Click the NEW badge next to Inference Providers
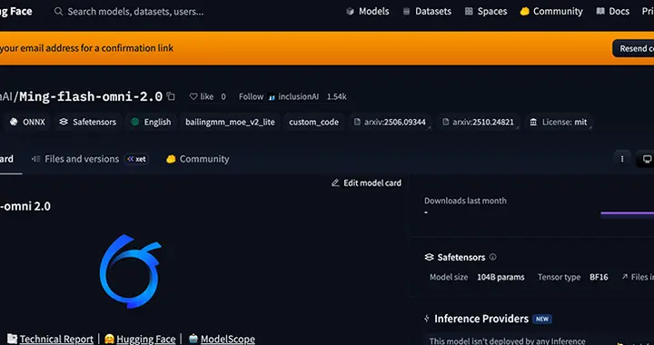The image size is (654, 345). tap(541, 320)
